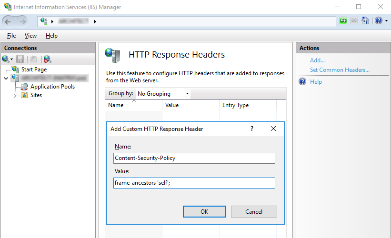This screenshot has width=391, height=238.
Task: Click the Set Common Headers action link
Action: [340, 70]
